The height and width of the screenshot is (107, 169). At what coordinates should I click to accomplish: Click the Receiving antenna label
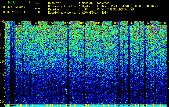coord(62,13)
